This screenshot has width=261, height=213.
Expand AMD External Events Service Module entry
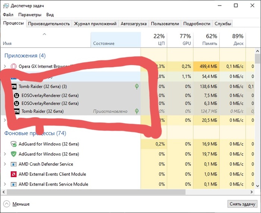click(5, 184)
